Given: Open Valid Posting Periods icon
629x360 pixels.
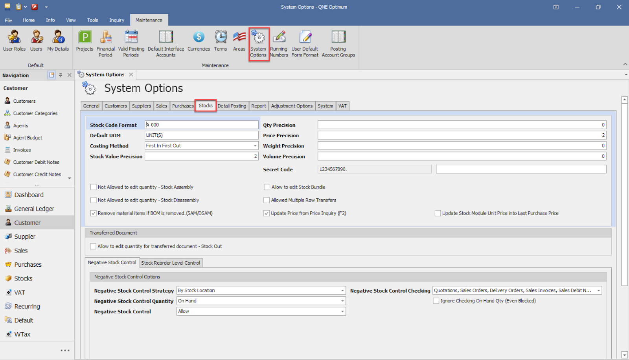Looking at the screenshot, I should (131, 44).
